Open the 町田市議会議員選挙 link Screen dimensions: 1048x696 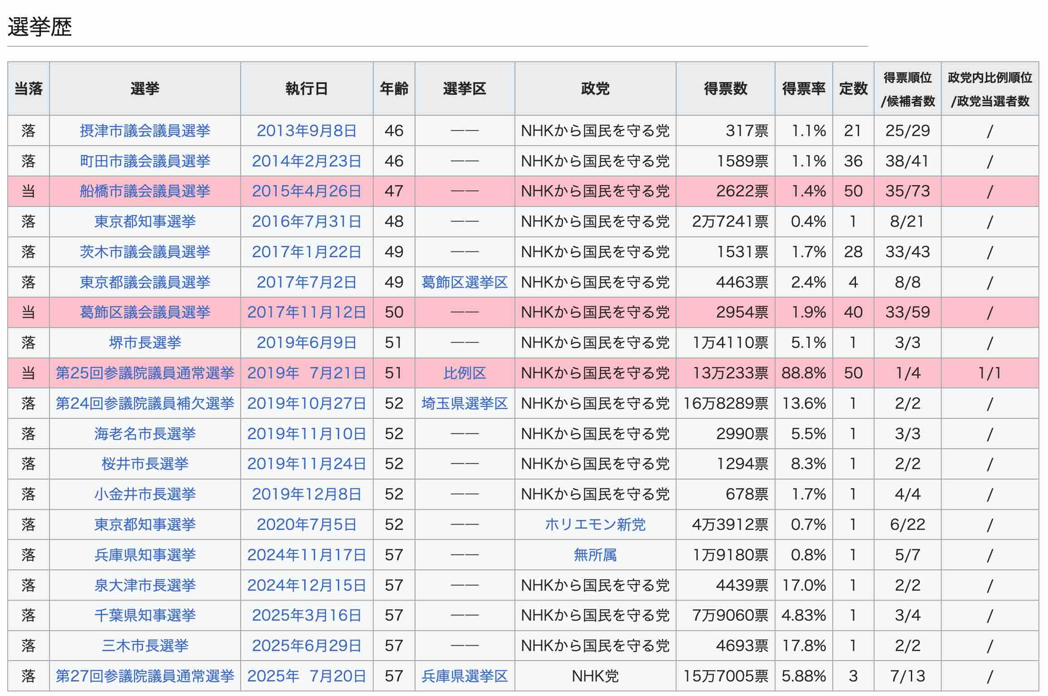(x=145, y=161)
